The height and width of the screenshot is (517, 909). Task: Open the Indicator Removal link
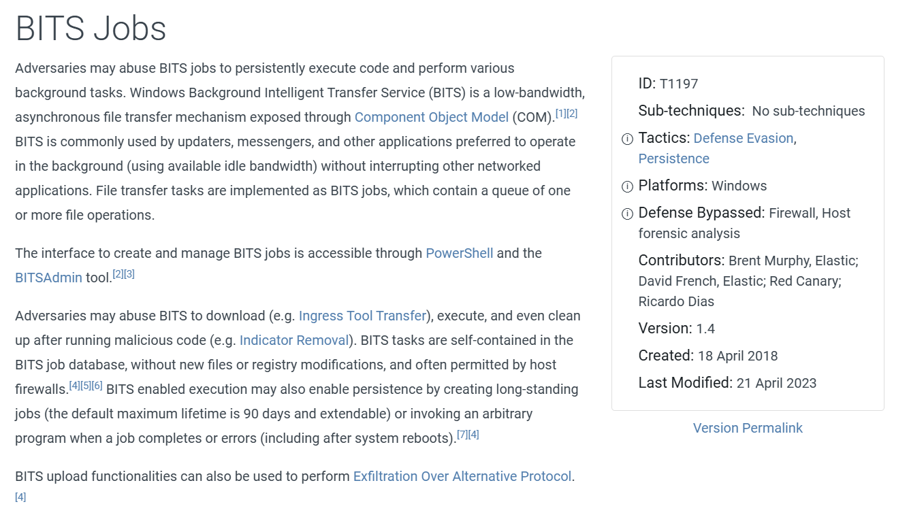294,340
